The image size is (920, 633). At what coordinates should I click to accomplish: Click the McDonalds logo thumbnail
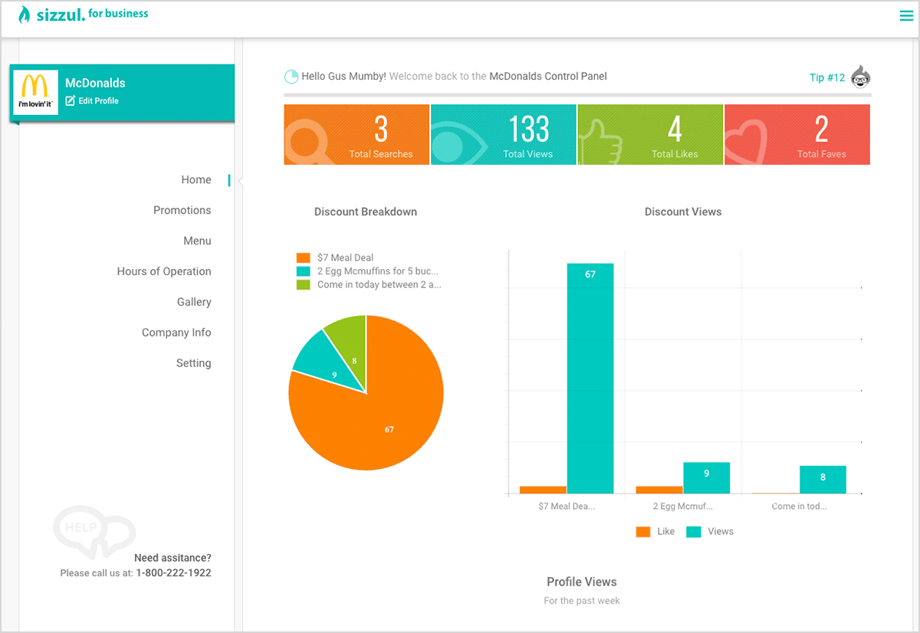tap(35, 93)
